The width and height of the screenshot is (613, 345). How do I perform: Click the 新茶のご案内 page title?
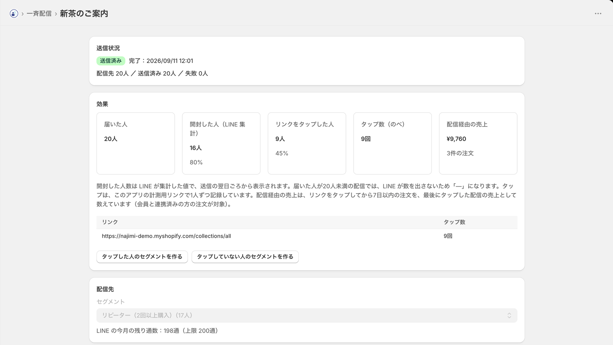(x=84, y=13)
